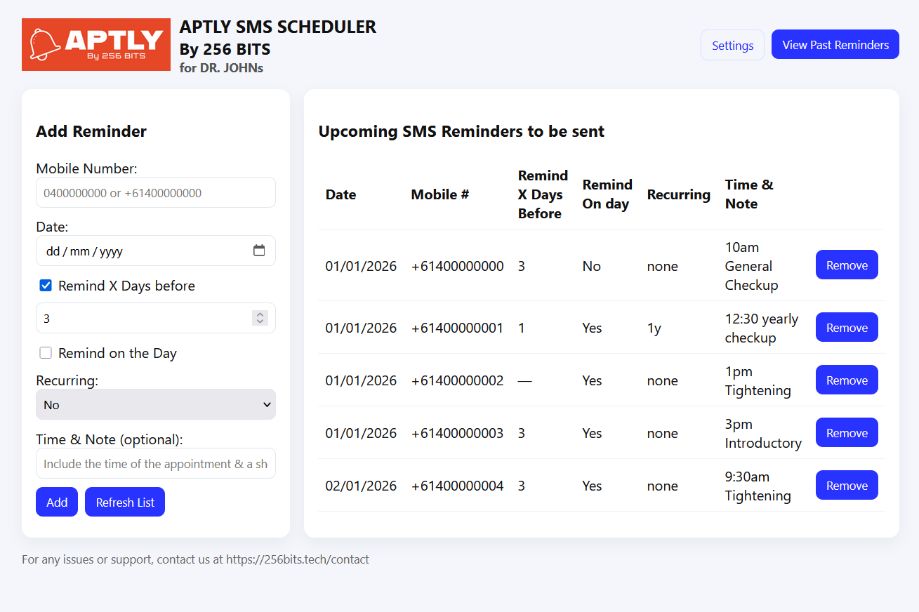This screenshot has width=919, height=612.
Task: Remove the 12:30 yearly checkup reminder
Action: (846, 327)
